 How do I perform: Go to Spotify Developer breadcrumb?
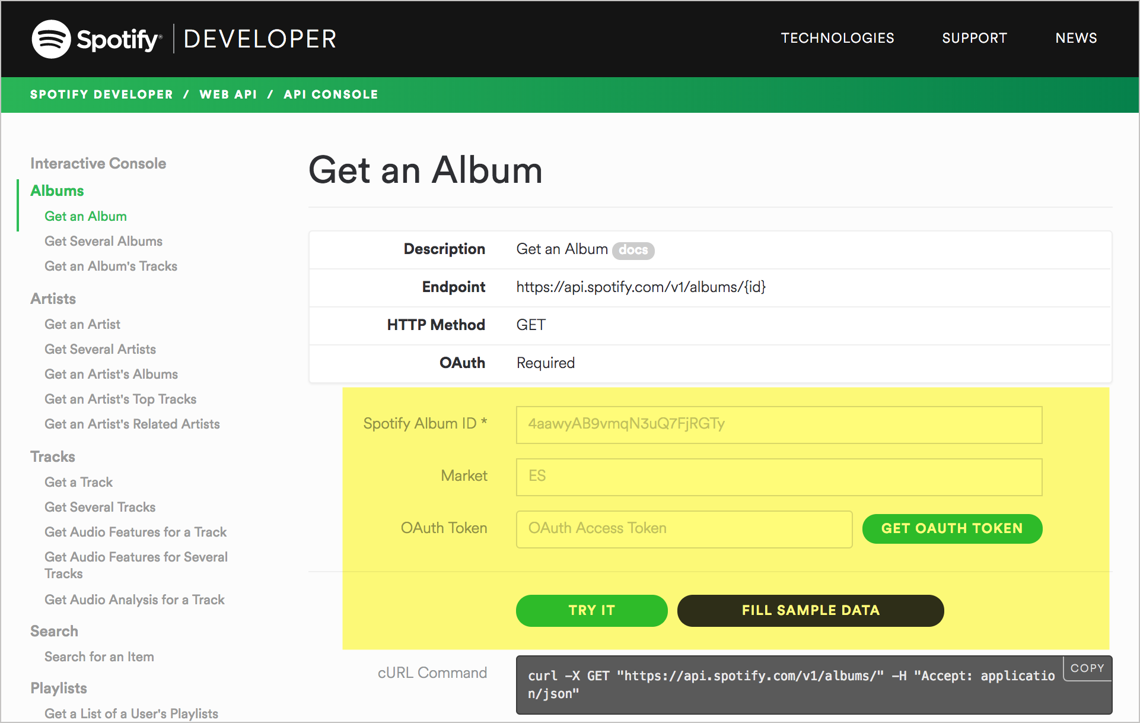pos(101,94)
